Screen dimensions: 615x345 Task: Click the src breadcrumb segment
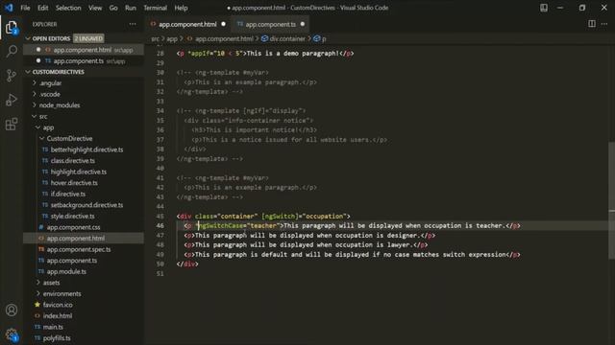coord(156,38)
